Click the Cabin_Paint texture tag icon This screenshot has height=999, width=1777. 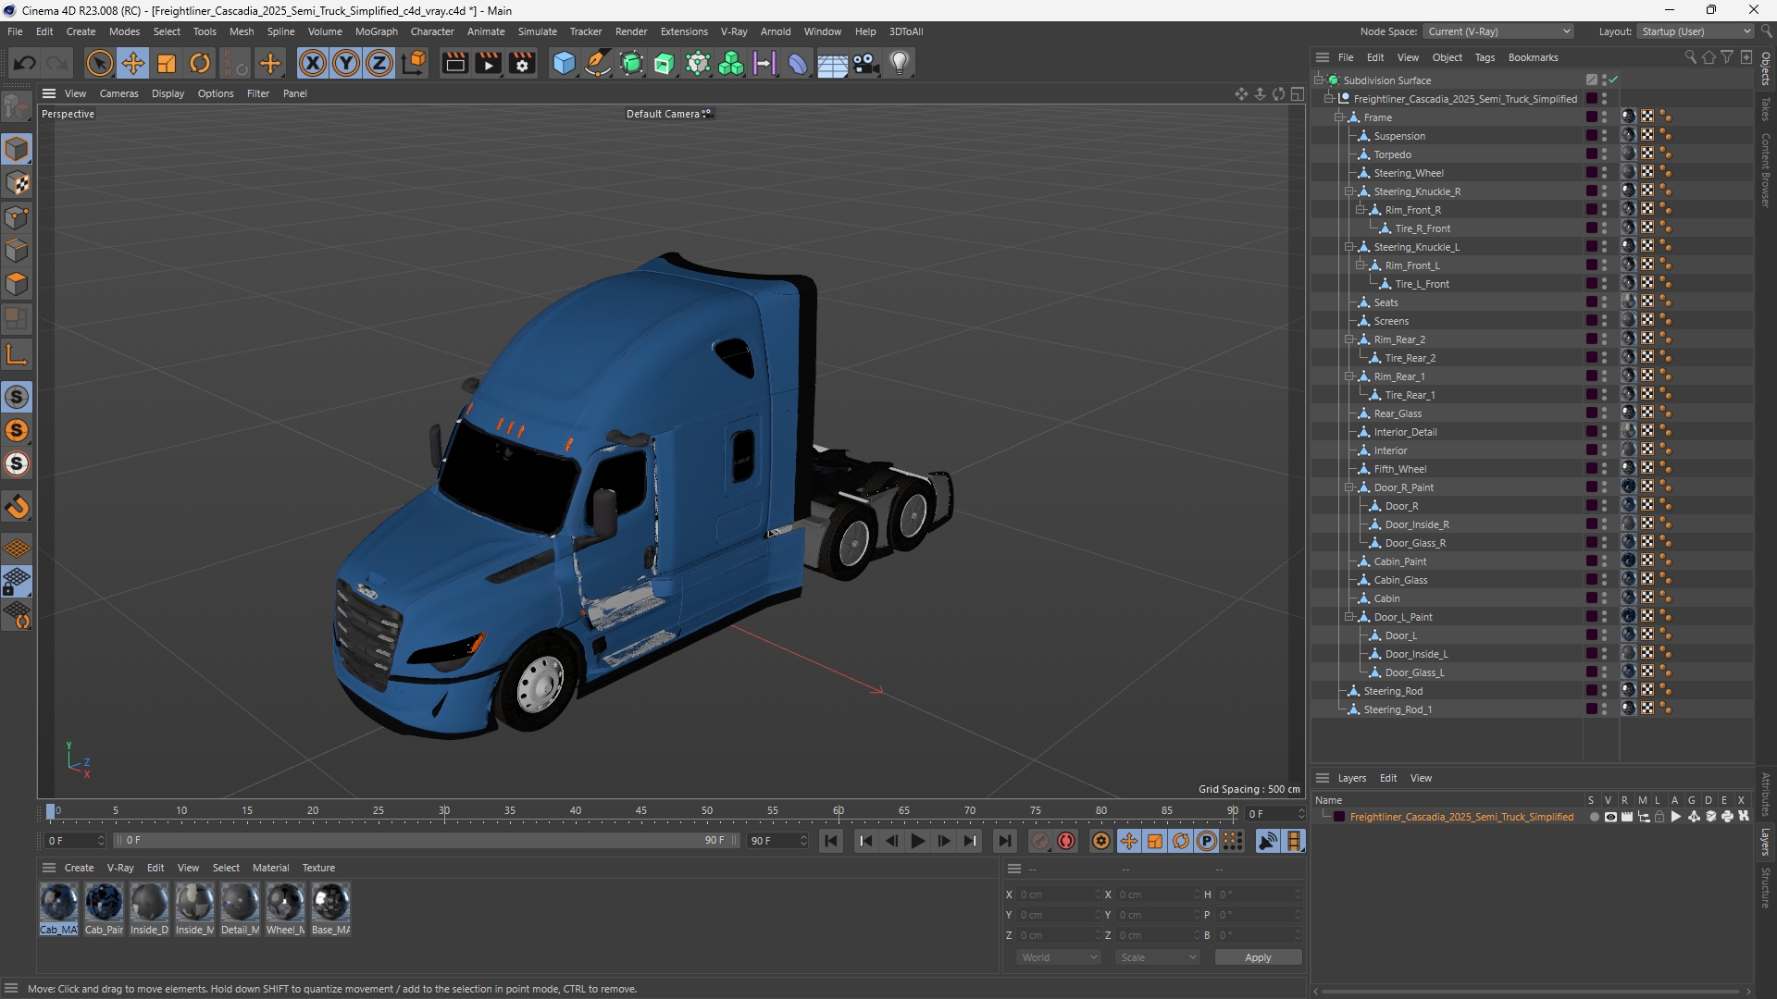(1628, 561)
